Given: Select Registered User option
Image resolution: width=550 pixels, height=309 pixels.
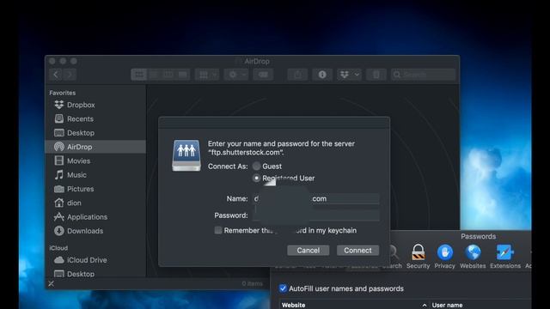Looking at the screenshot, I should coord(256,178).
